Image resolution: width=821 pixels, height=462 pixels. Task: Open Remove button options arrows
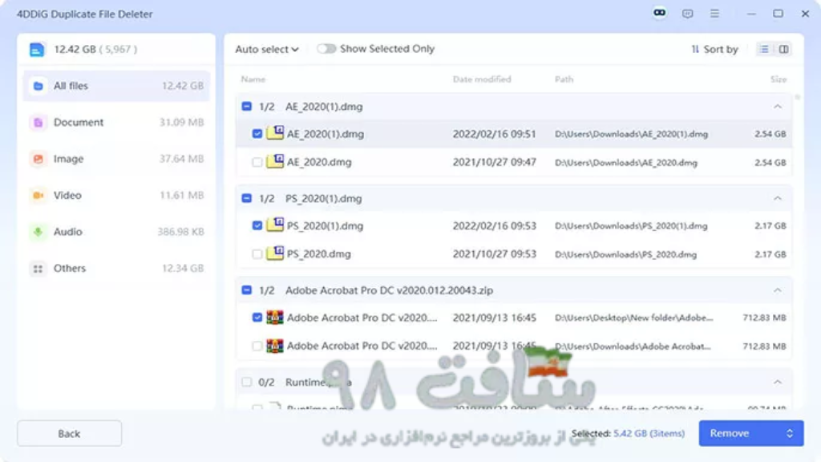coord(790,433)
